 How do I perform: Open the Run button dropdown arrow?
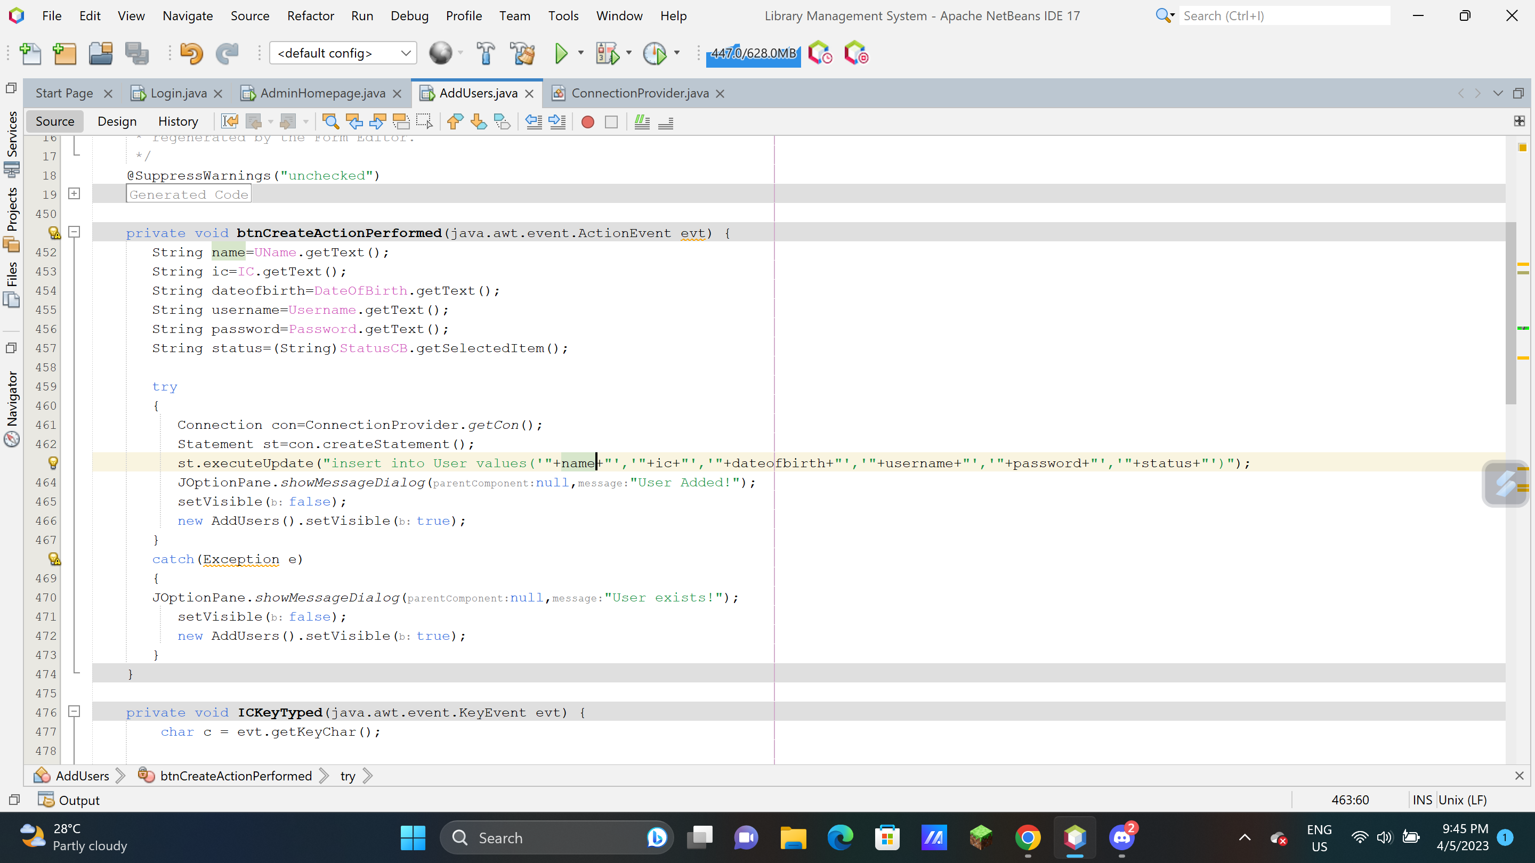coord(580,52)
